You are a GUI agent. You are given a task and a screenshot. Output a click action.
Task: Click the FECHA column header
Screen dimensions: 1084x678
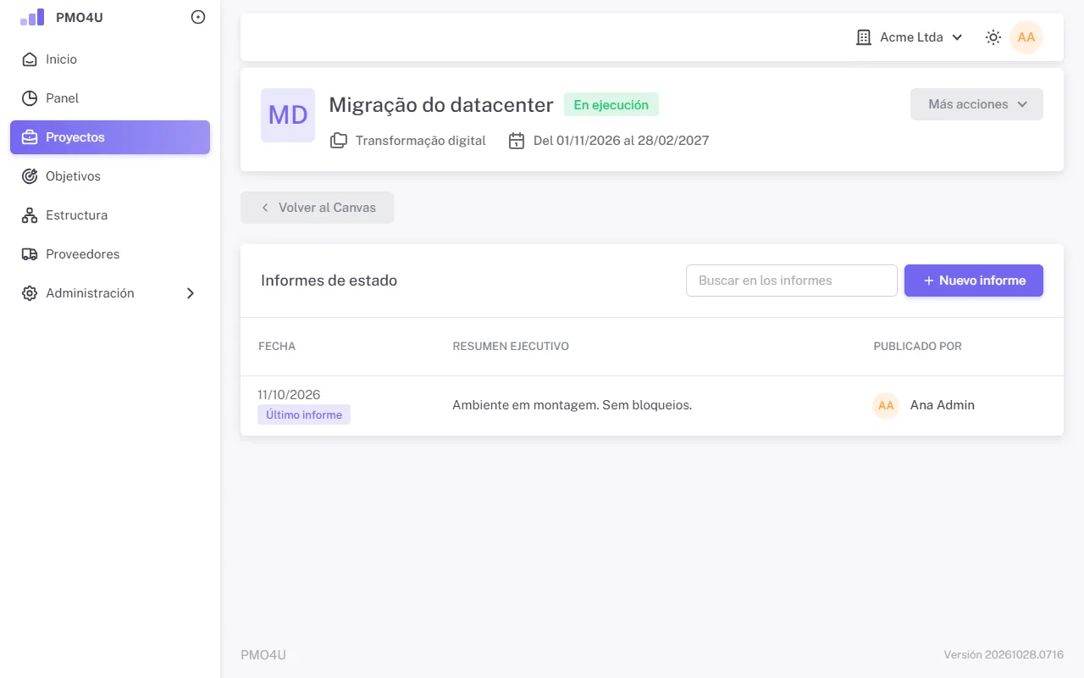pos(277,347)
